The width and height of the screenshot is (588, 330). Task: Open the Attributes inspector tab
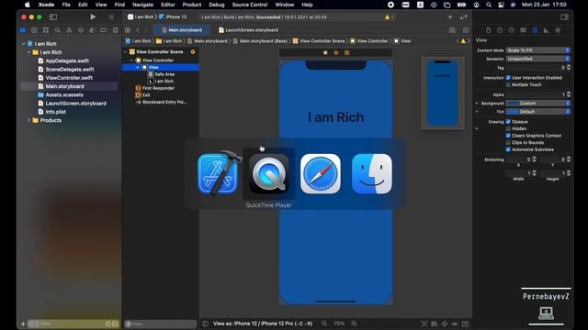coord(535,30)
